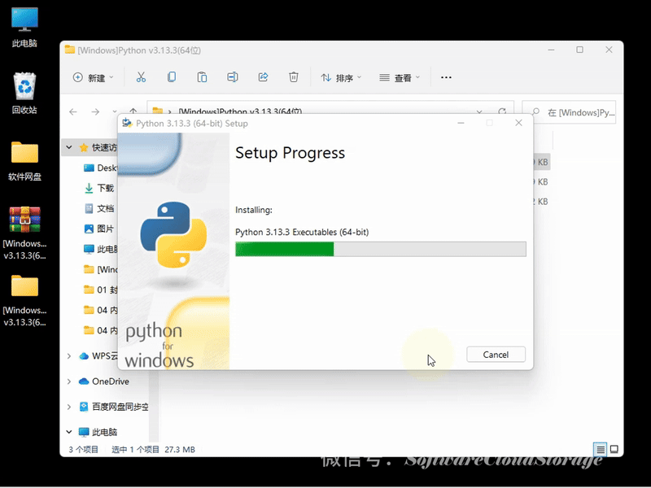Switch to details list view in status bar
This screenshot has width=651, height=488.
(x=601, y=449)
